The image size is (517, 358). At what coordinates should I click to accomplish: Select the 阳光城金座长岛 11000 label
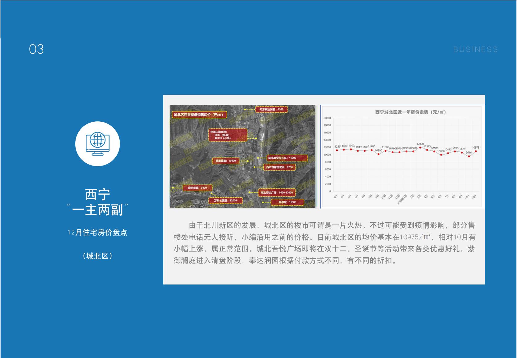(282, 158)
